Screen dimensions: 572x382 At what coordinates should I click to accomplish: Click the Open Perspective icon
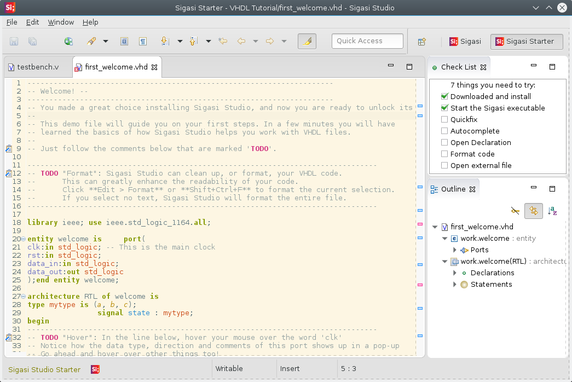coord(421,42)
